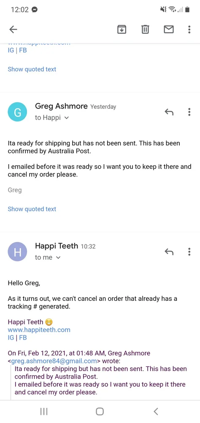Expand recipient details next to 'to me'

58,258
